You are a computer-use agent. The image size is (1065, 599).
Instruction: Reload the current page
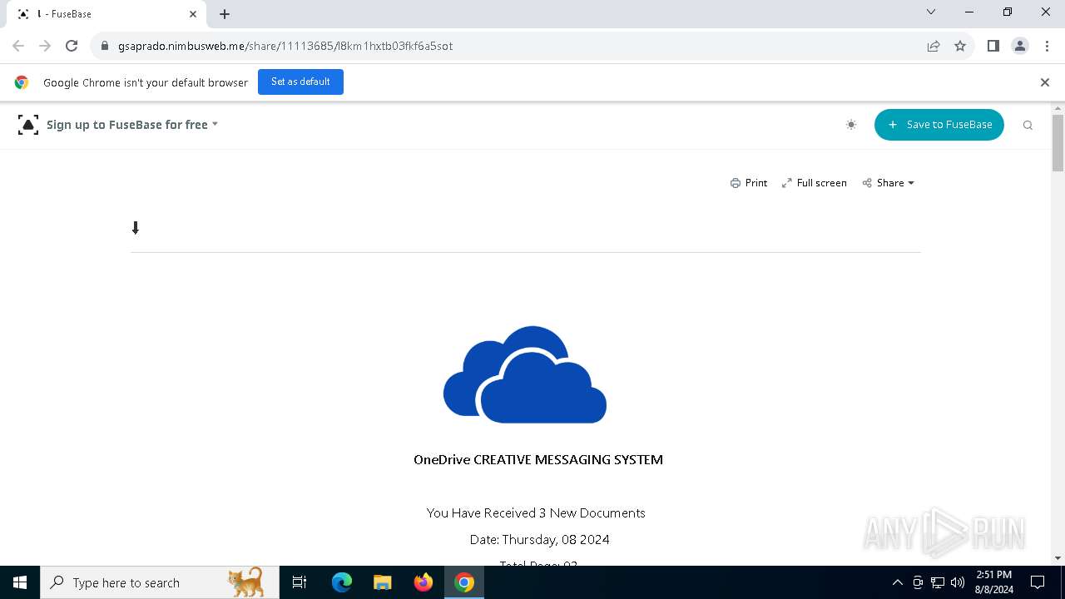[72, 46]
